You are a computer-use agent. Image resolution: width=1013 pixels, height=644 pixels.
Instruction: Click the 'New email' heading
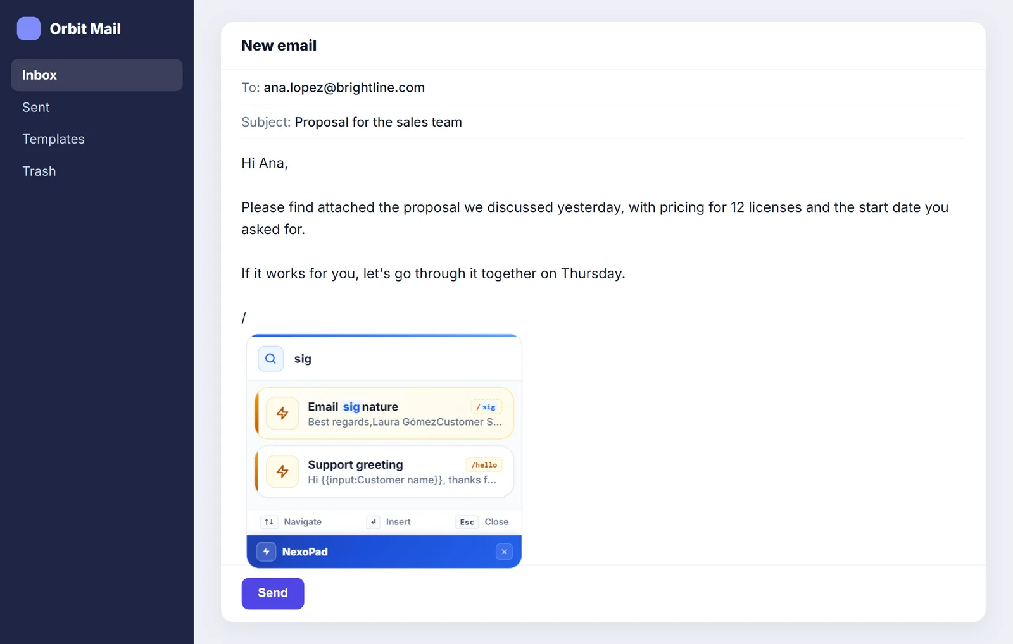coord(279,46)
